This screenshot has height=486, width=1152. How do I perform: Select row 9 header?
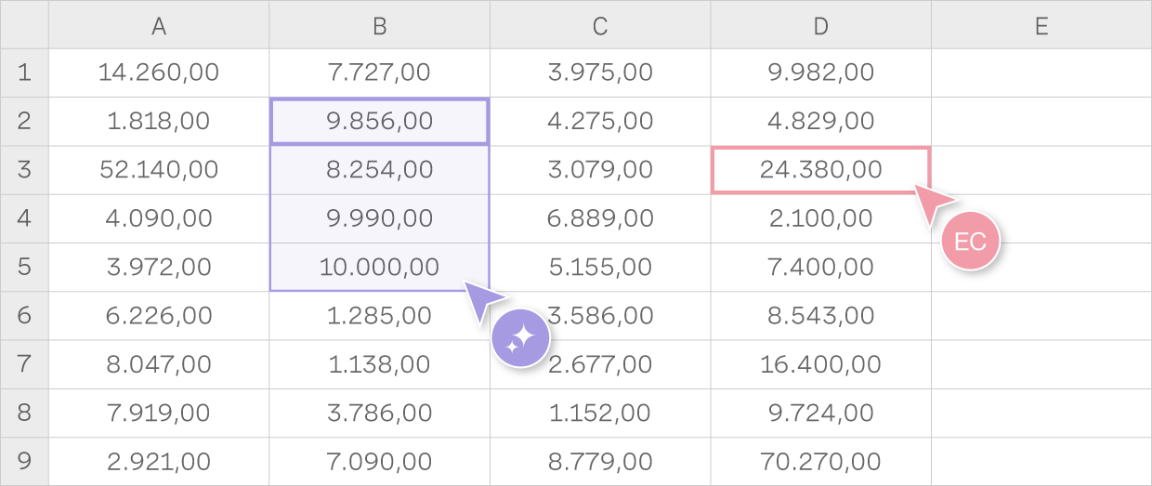[24, 461]
